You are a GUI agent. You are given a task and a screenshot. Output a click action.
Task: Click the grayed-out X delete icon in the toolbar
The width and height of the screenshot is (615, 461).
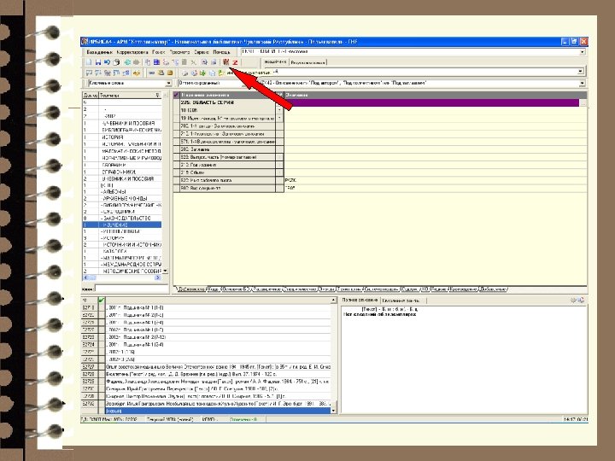coord(193,62)
